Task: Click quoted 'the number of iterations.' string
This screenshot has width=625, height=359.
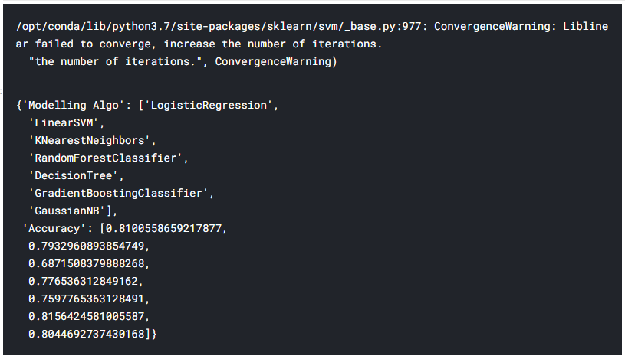Action: (115, 62)
